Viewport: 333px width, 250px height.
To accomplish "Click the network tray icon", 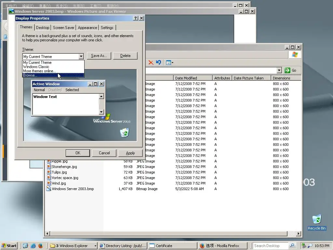I will 304,246.
